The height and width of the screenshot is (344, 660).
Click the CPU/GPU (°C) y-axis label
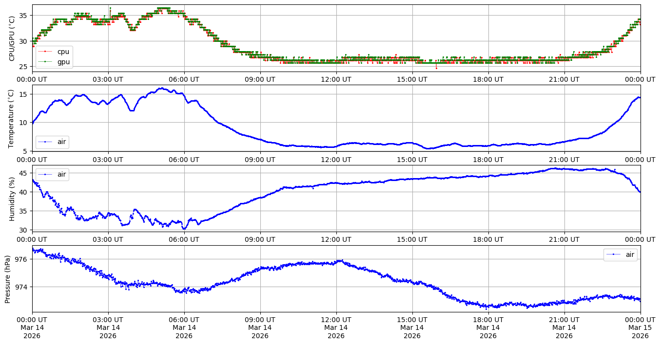click(x=12, y=38)
